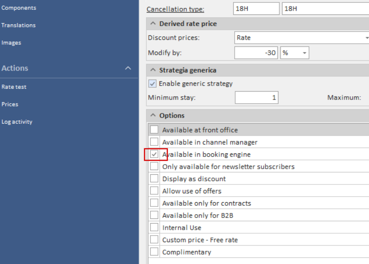Open Components in the sidebar
This screenshot has height=264, width=369.
pos(19,8)
